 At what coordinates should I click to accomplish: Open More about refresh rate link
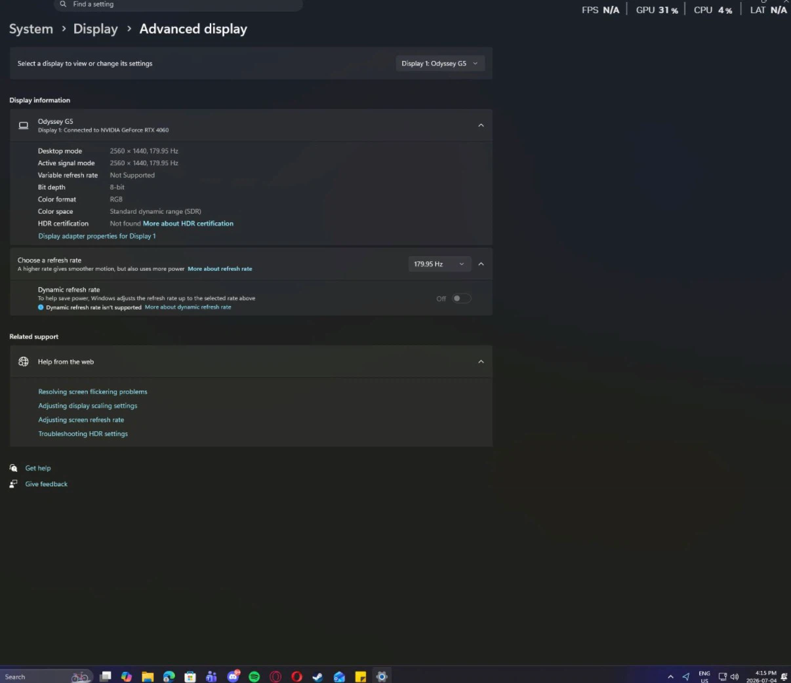coord(220,269)
